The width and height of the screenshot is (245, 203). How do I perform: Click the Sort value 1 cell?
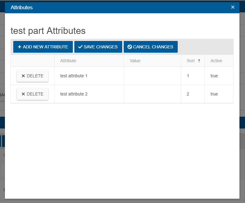coord(193,76)
